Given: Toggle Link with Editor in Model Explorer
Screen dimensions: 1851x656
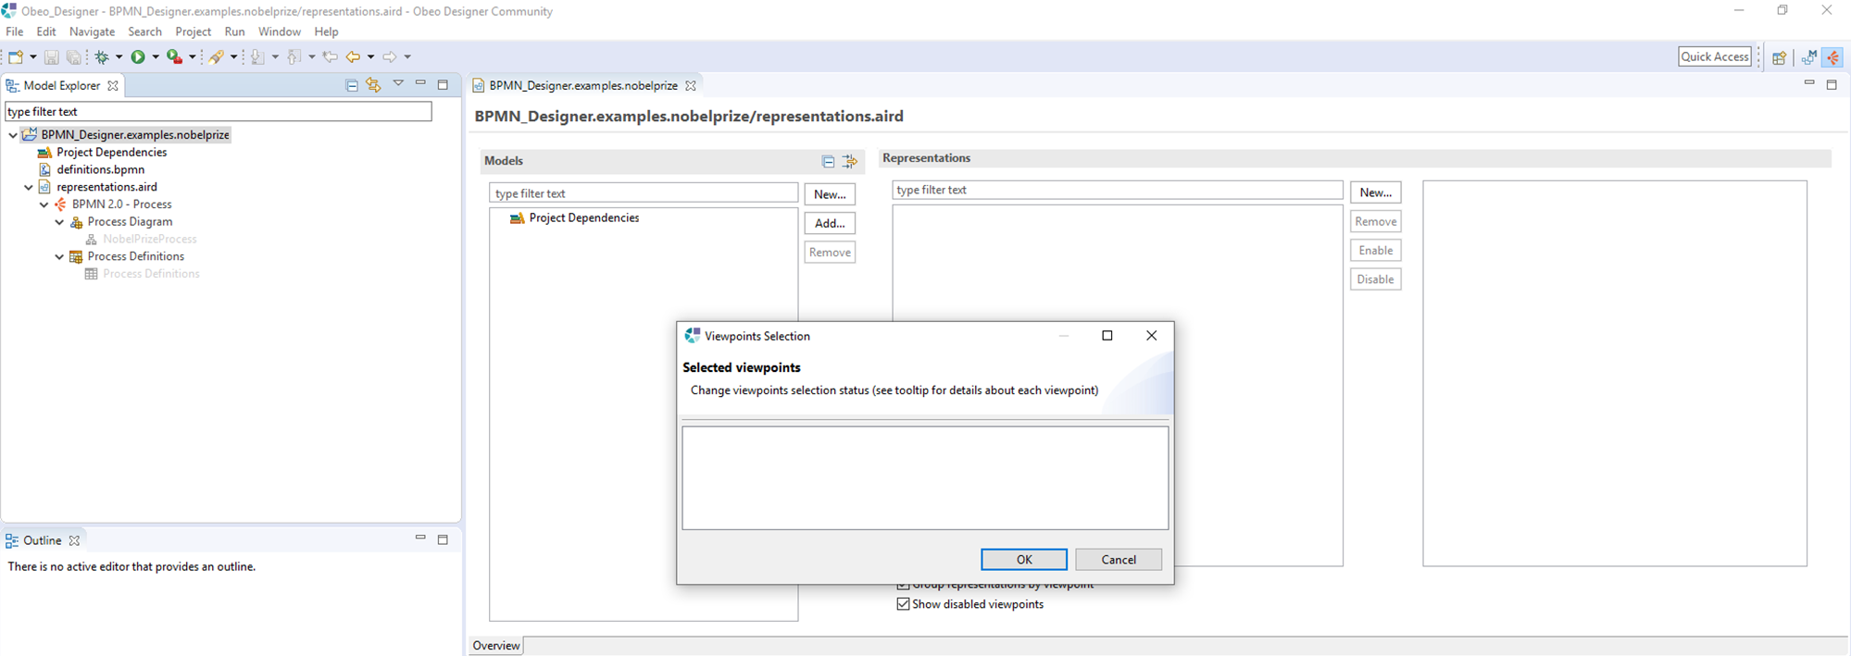Looking at the screenshot, I should tap(373, 85).
